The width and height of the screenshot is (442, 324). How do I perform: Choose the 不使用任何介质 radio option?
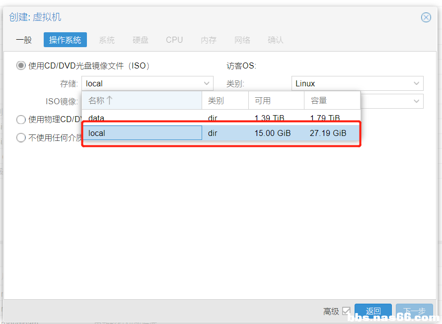pos(21,137)
